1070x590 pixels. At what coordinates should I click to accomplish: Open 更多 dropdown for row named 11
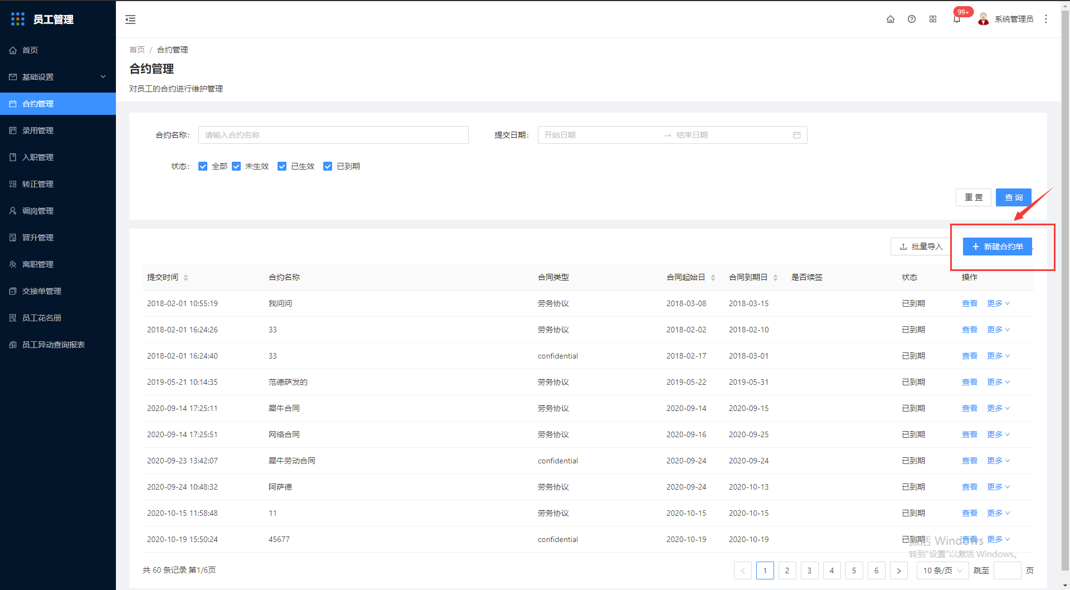click(998, 513)
